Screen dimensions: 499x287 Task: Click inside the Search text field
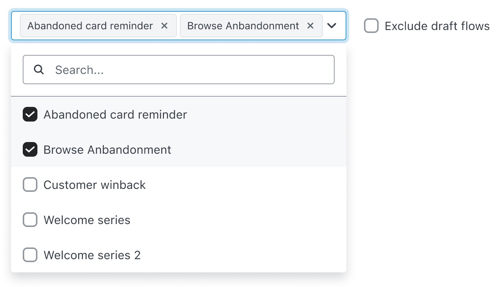point(179,70)
